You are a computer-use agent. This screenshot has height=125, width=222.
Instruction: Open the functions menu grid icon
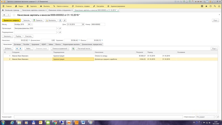point(202,6)
